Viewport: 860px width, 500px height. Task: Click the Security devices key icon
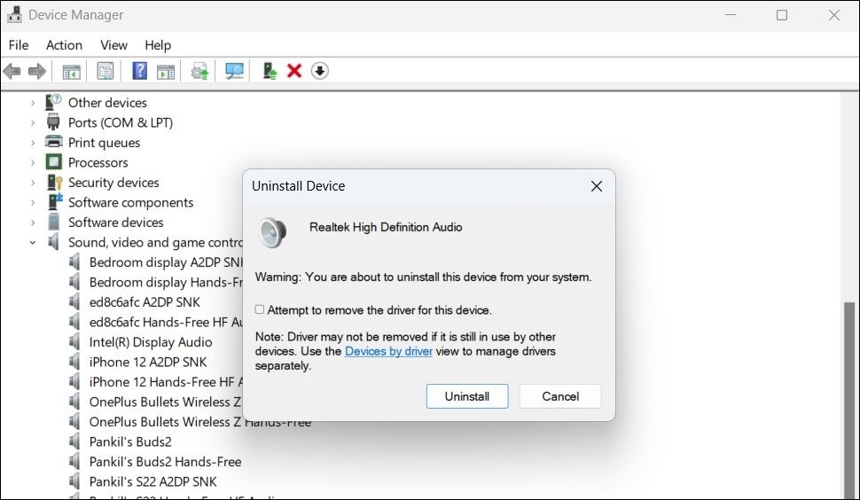54,182
